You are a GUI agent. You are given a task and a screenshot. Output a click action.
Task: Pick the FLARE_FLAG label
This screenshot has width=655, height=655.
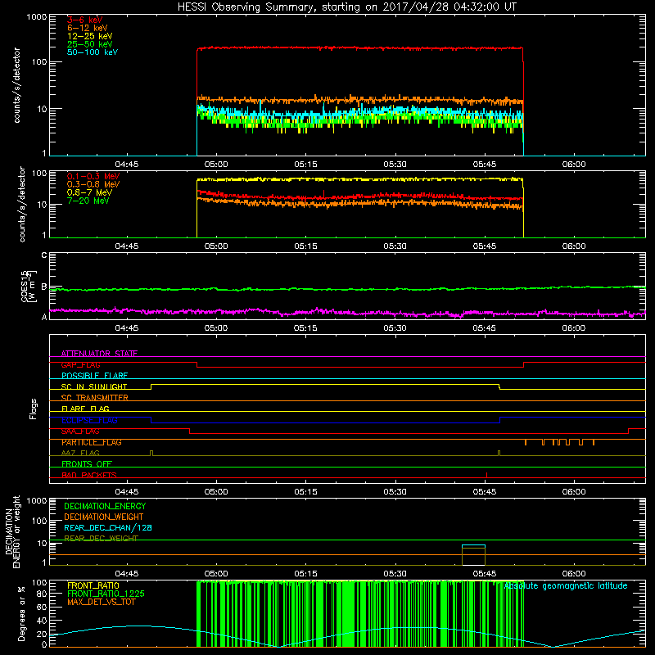click(85, 409)
